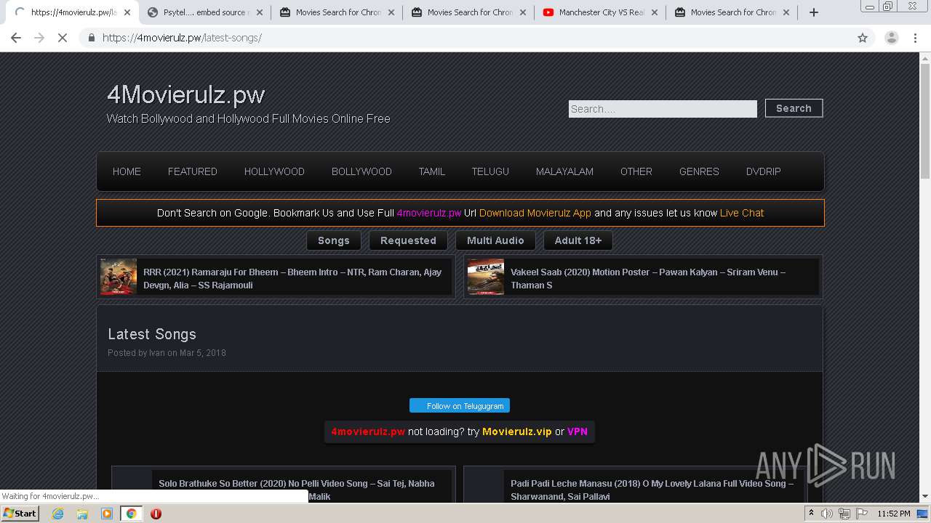The width and height of the screenshot is (931, 523).
Task: Open the HOLLYWOOD menu item
Action: 274,171
